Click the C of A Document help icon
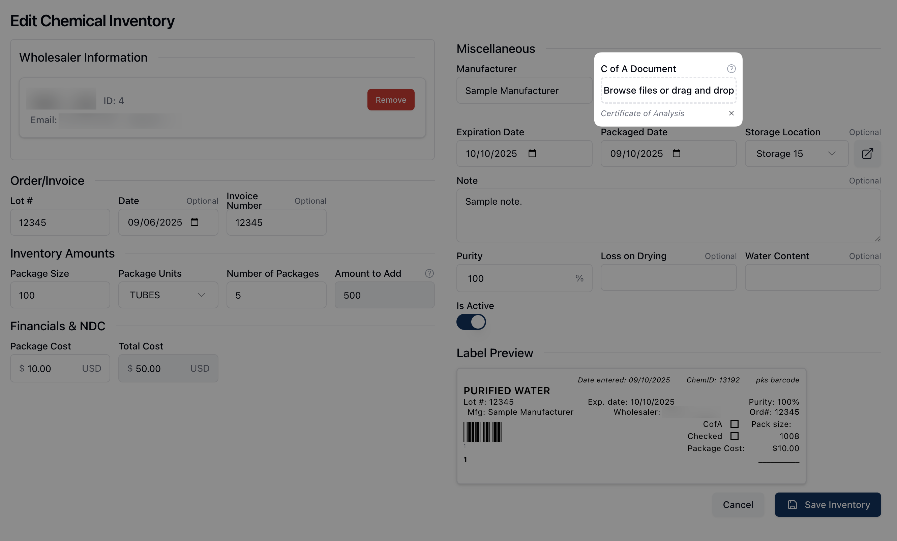Screen dimensions: 897x541 [x=731, y=69]
